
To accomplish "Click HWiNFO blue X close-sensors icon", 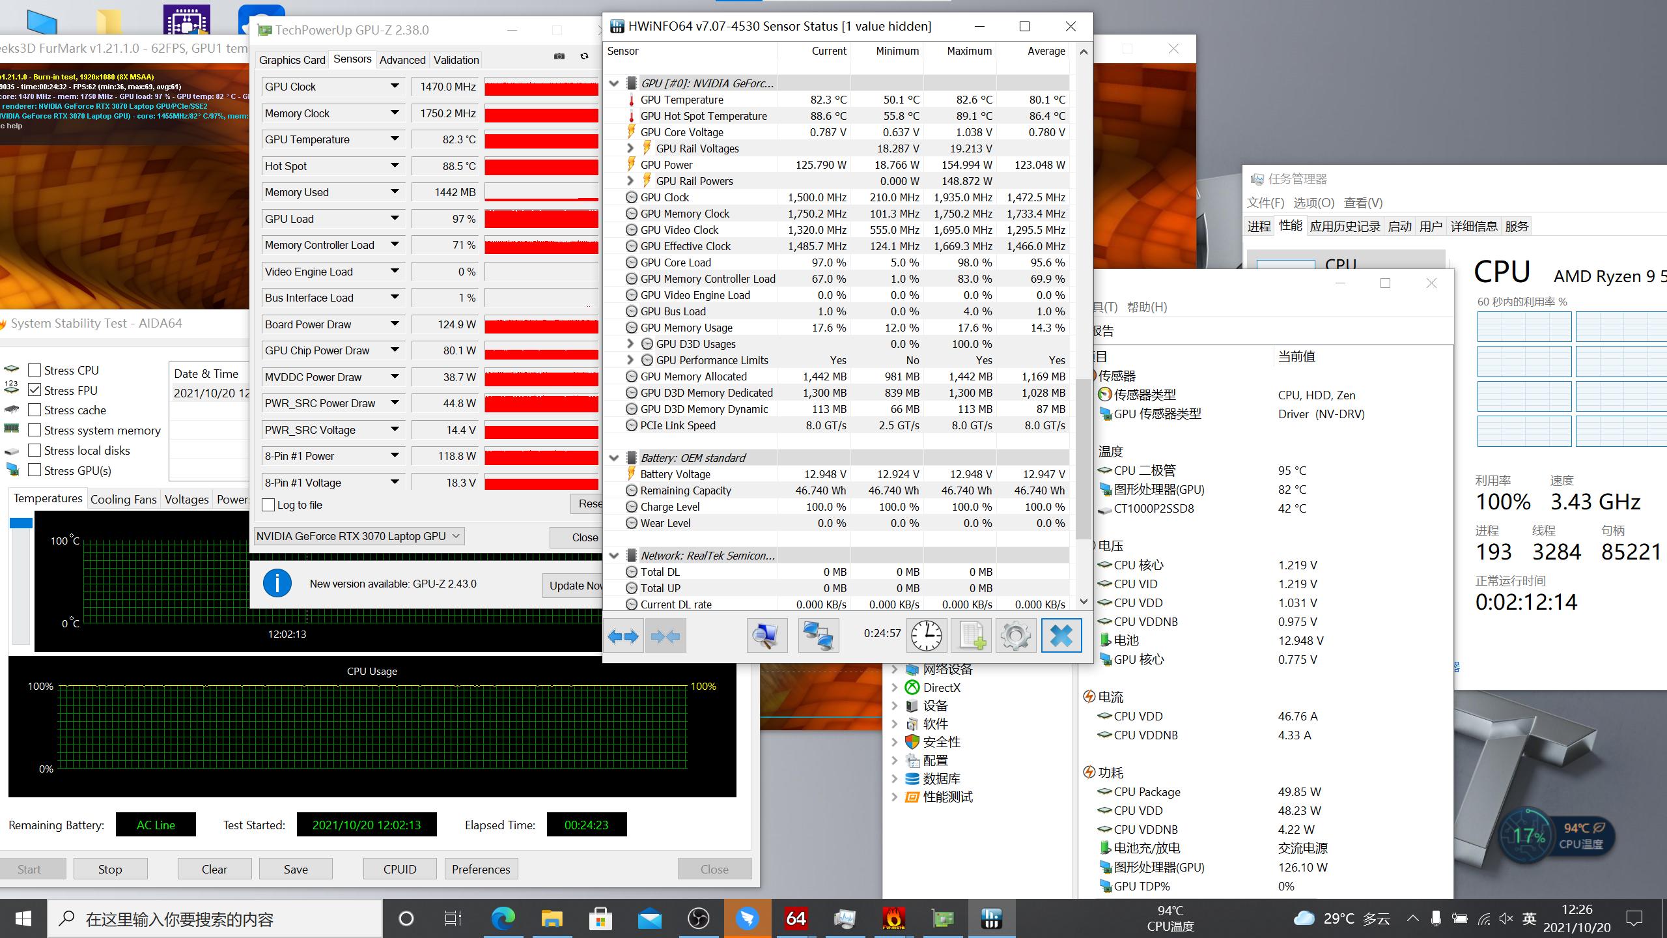I will click(x=1061, y=636).
